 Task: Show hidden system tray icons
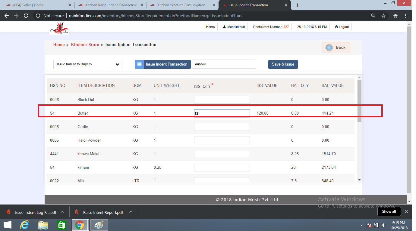pos(362,225)
